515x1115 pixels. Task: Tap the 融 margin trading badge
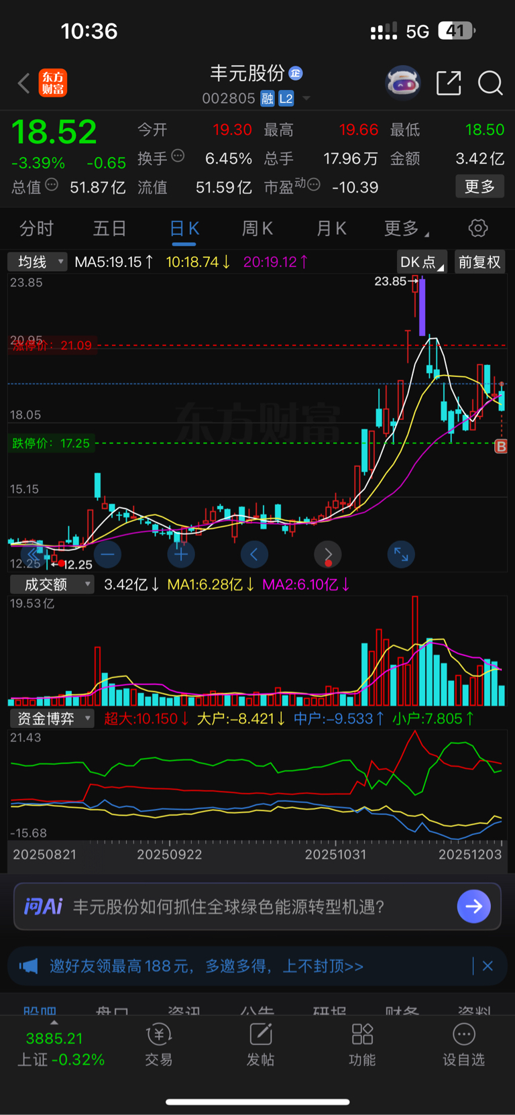[x=268, y=99]
